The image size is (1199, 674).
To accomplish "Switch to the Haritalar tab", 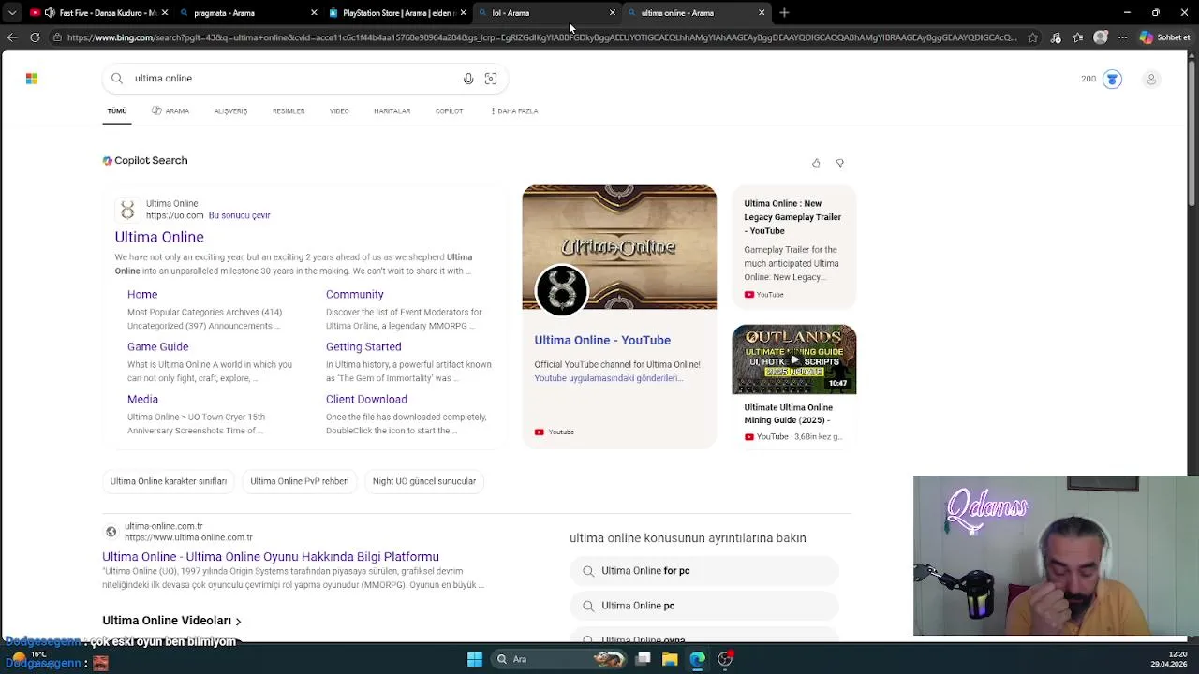I will coord(392,110).
